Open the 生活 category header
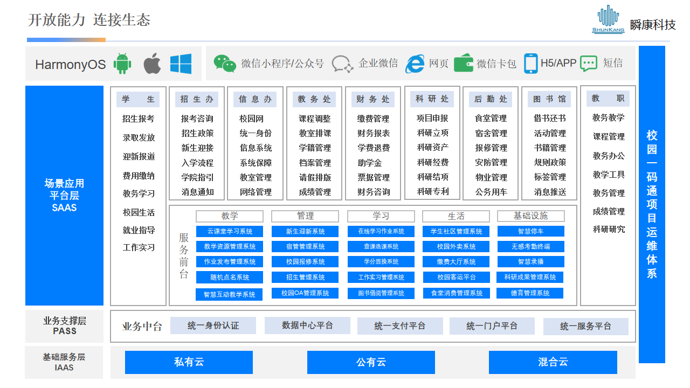Viewport: 690px width, 388px height. [457, 216]
